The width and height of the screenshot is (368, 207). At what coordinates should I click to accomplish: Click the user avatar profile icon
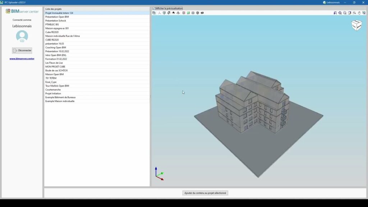22,36
